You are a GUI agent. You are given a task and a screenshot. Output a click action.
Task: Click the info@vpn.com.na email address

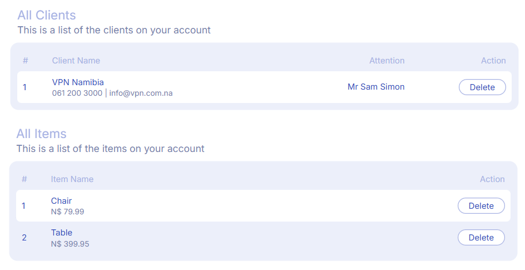point(141,93)
